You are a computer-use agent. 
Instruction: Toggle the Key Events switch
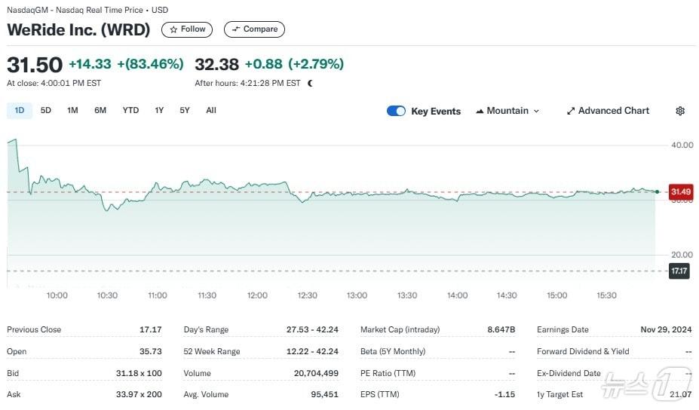pos(396,111)
